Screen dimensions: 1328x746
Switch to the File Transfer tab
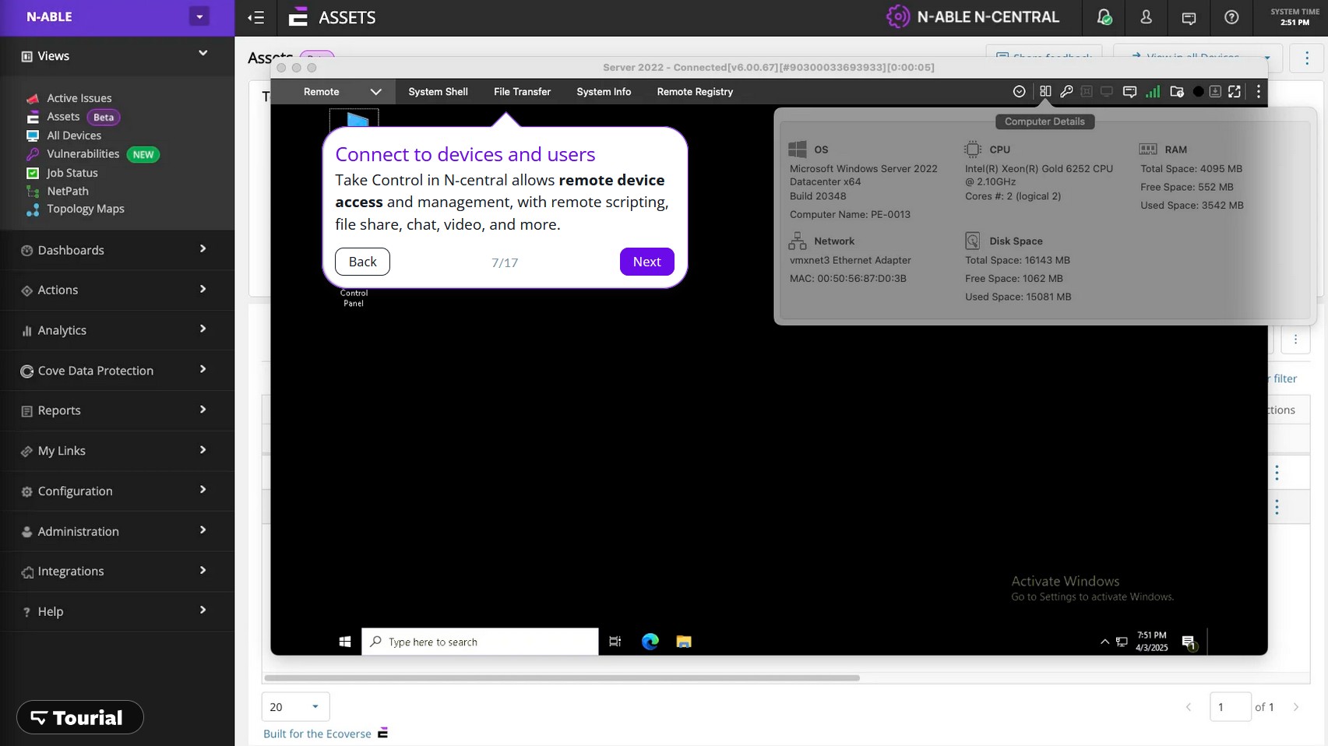coord(522,92)
